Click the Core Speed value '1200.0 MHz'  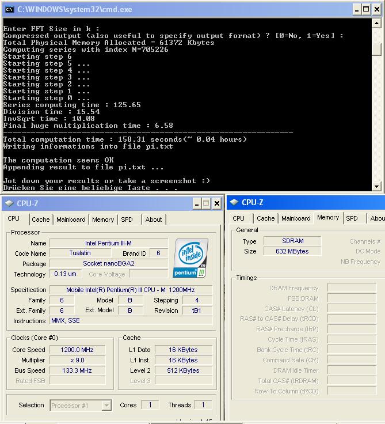click(x=77, y=350)
